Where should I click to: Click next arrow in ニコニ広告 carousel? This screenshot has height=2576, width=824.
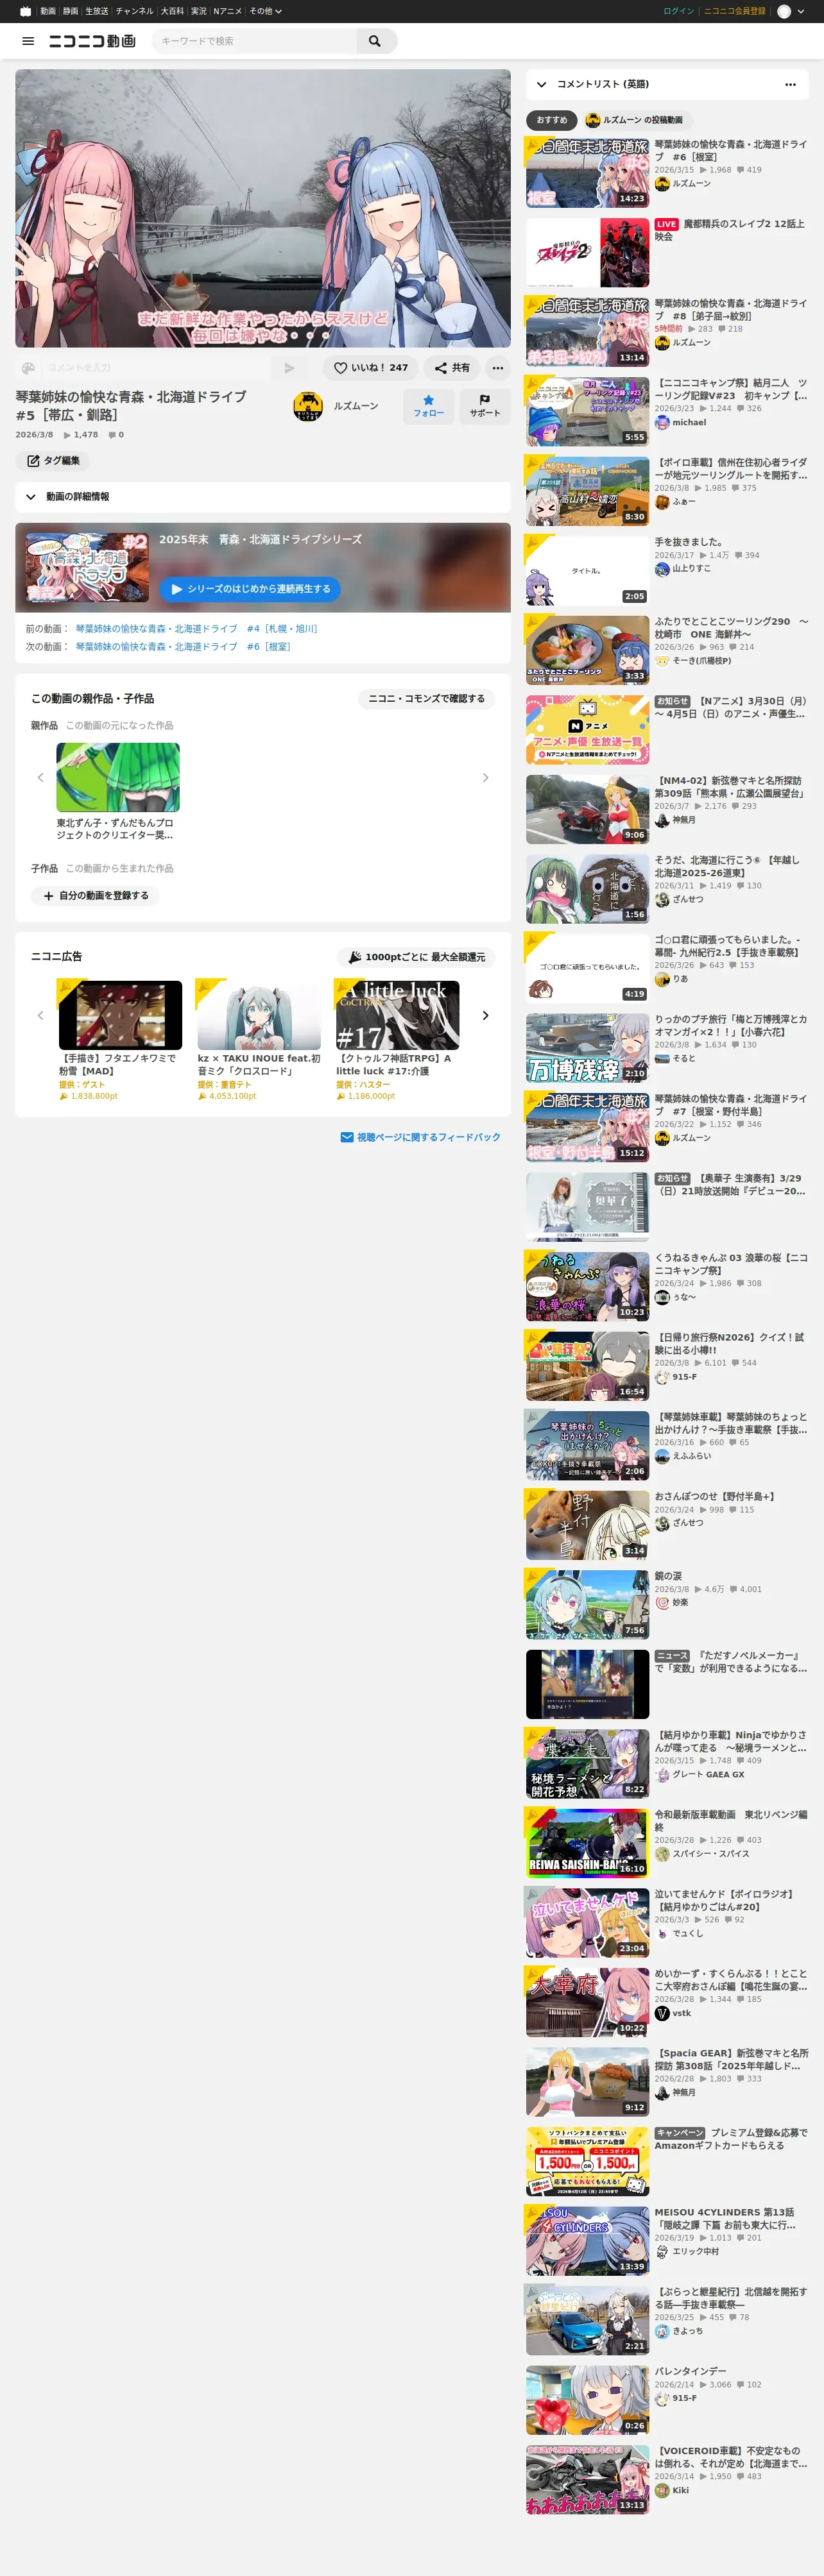click(486, 1015)
